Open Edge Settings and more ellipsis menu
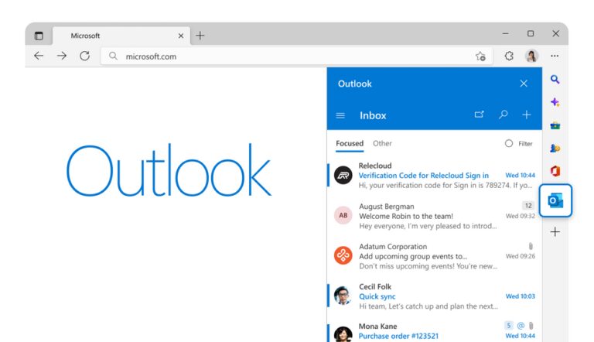Viewport: 594px width, 342px height. coord(555,56)
